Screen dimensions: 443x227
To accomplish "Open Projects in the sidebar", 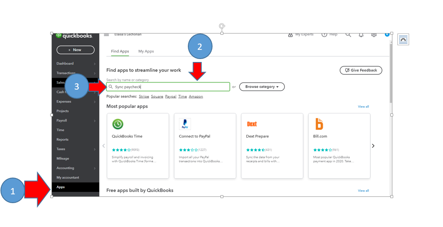I will [x=62, y=111].
